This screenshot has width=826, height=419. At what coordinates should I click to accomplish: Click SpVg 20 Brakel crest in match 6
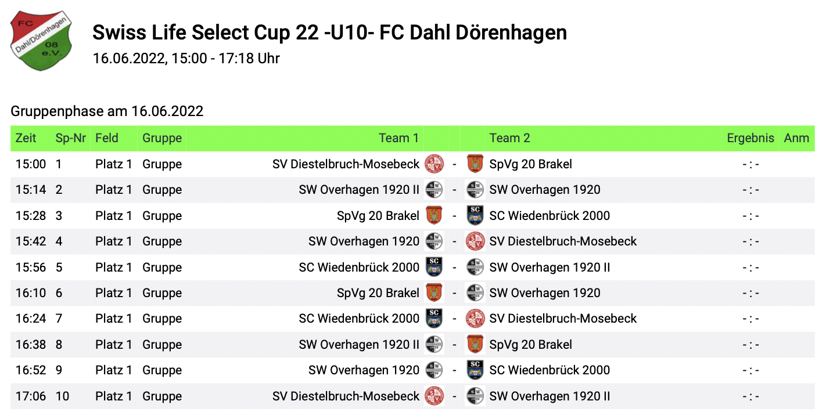[x=434, y=293]
